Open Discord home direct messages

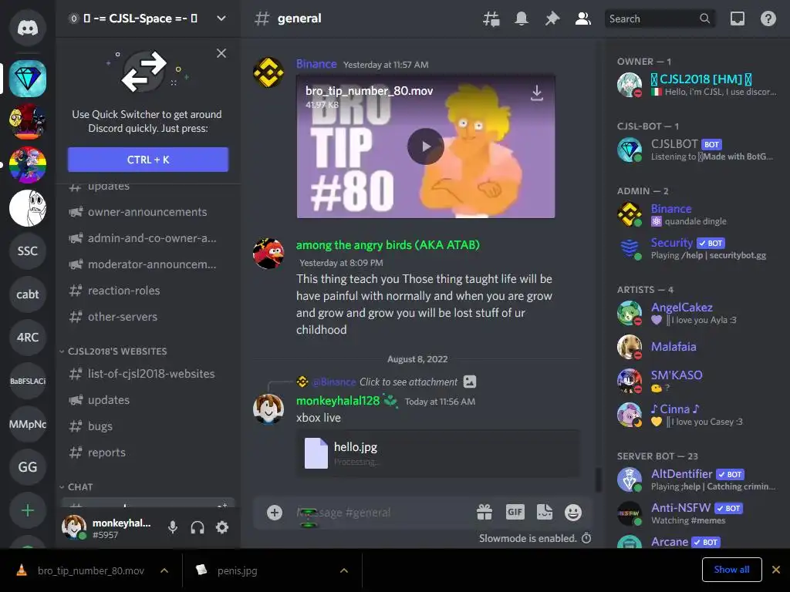pos(28,27)
